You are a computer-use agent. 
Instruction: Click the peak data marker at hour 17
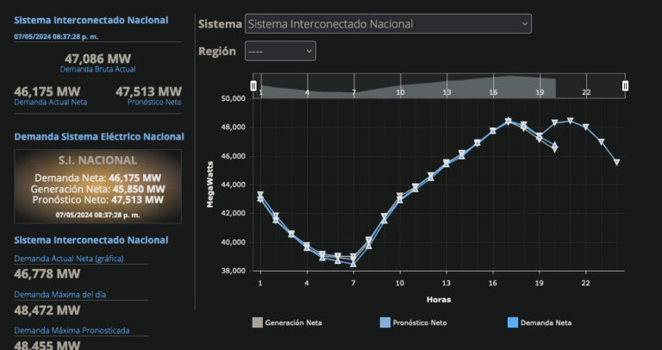coord(509,122)
